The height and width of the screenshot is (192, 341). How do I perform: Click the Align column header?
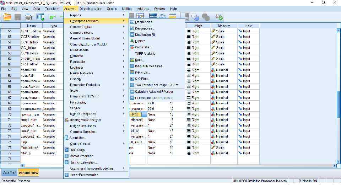point(198,26)
